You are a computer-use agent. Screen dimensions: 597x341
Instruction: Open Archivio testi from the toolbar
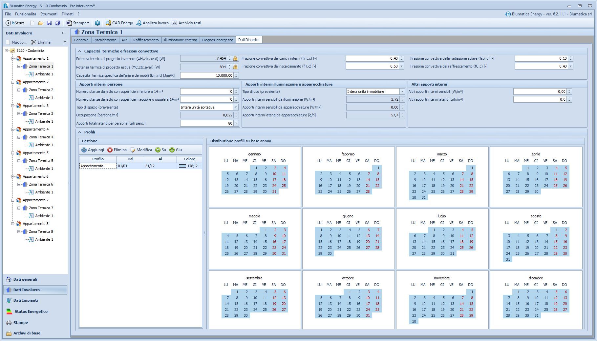pos(186,23)
